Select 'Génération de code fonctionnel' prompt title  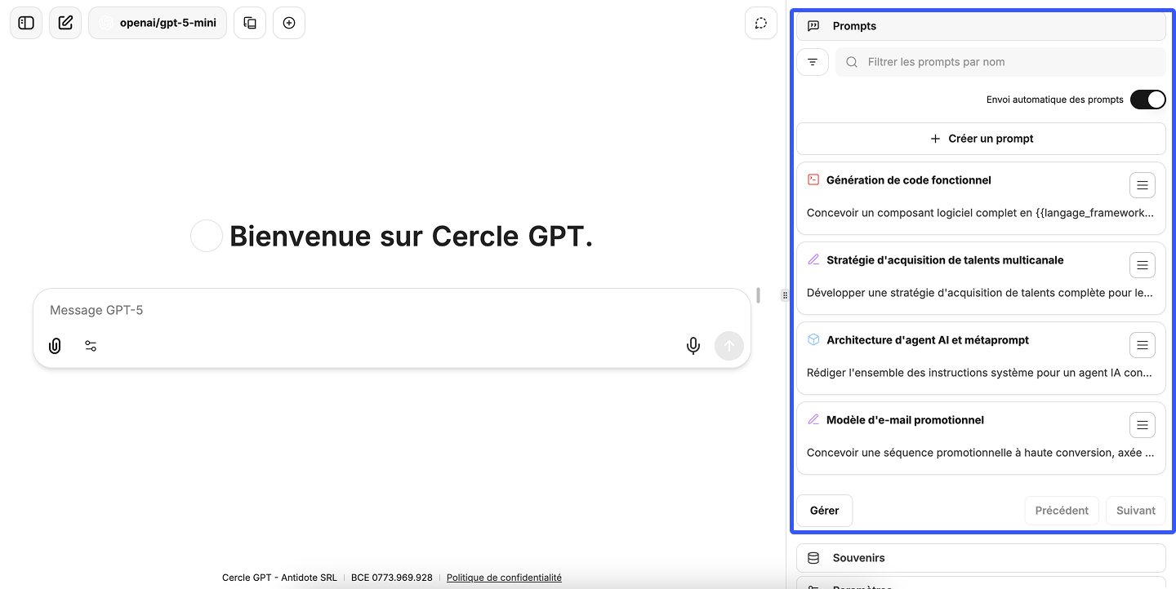click(909, 180)
